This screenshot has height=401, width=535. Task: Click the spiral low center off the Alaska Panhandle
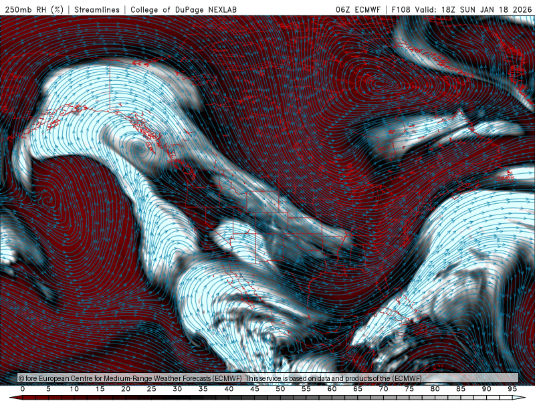138,148
